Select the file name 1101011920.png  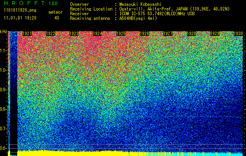pos(20,11)
